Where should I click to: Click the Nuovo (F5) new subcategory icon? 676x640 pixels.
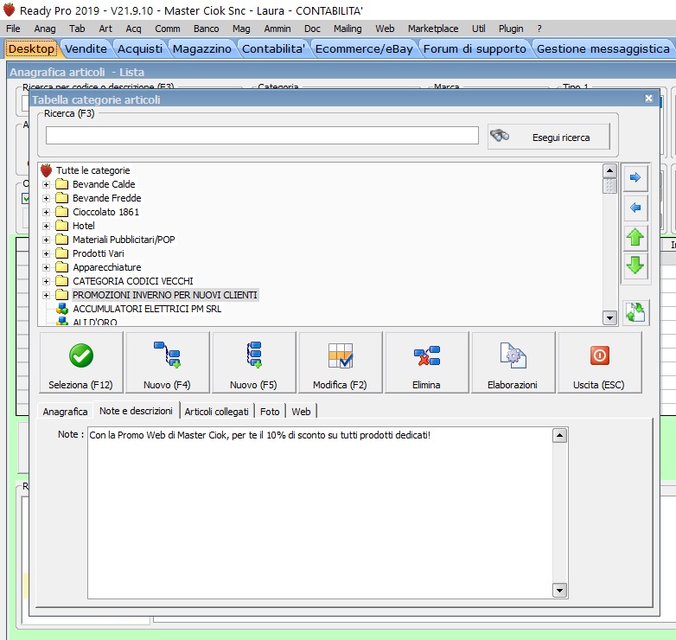click(254, 355)
